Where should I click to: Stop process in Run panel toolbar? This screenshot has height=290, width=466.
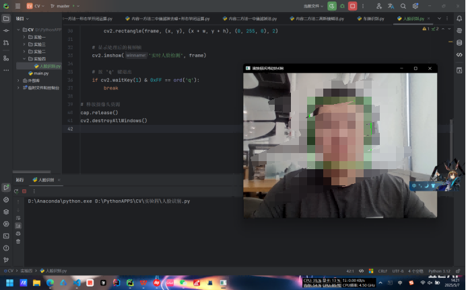[24, 191]
